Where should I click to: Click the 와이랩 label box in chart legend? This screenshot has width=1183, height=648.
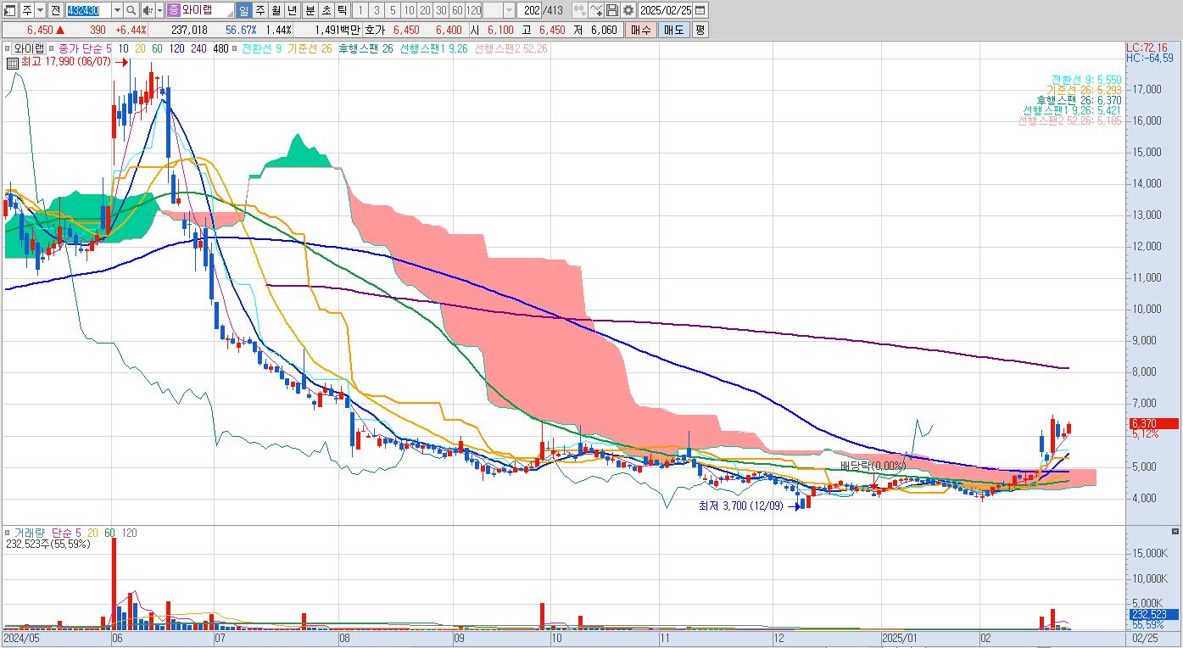coord(28,48)
